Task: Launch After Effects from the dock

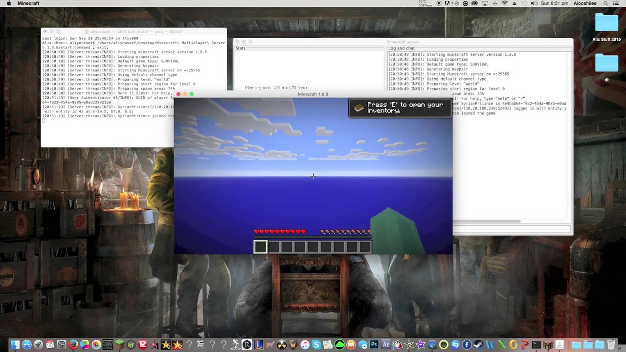Action: (386, 345)
